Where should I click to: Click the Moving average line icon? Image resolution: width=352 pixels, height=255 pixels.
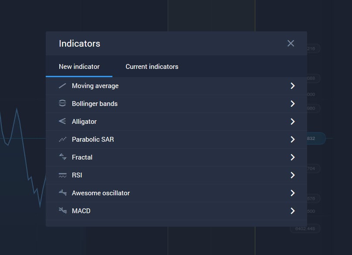[x=62, y=86]
